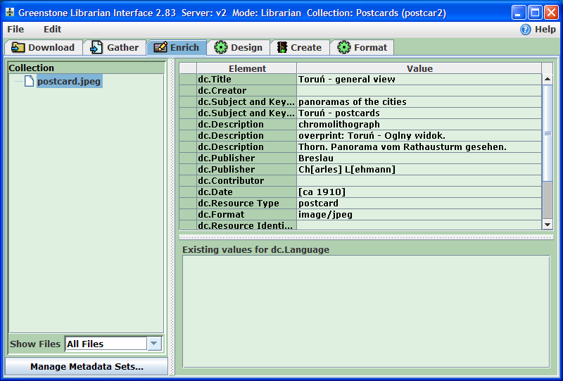The width and height of the screenshot is (563, 381).
Task: Click the Help question mark icon
Action: (526, 30)
